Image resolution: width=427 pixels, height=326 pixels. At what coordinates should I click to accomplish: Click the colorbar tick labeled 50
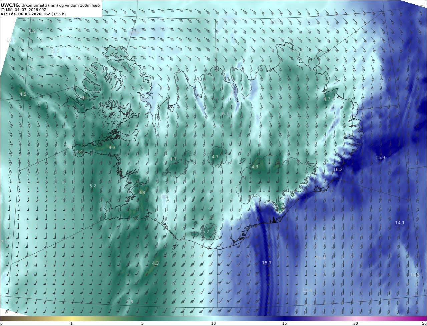[424, 323]
